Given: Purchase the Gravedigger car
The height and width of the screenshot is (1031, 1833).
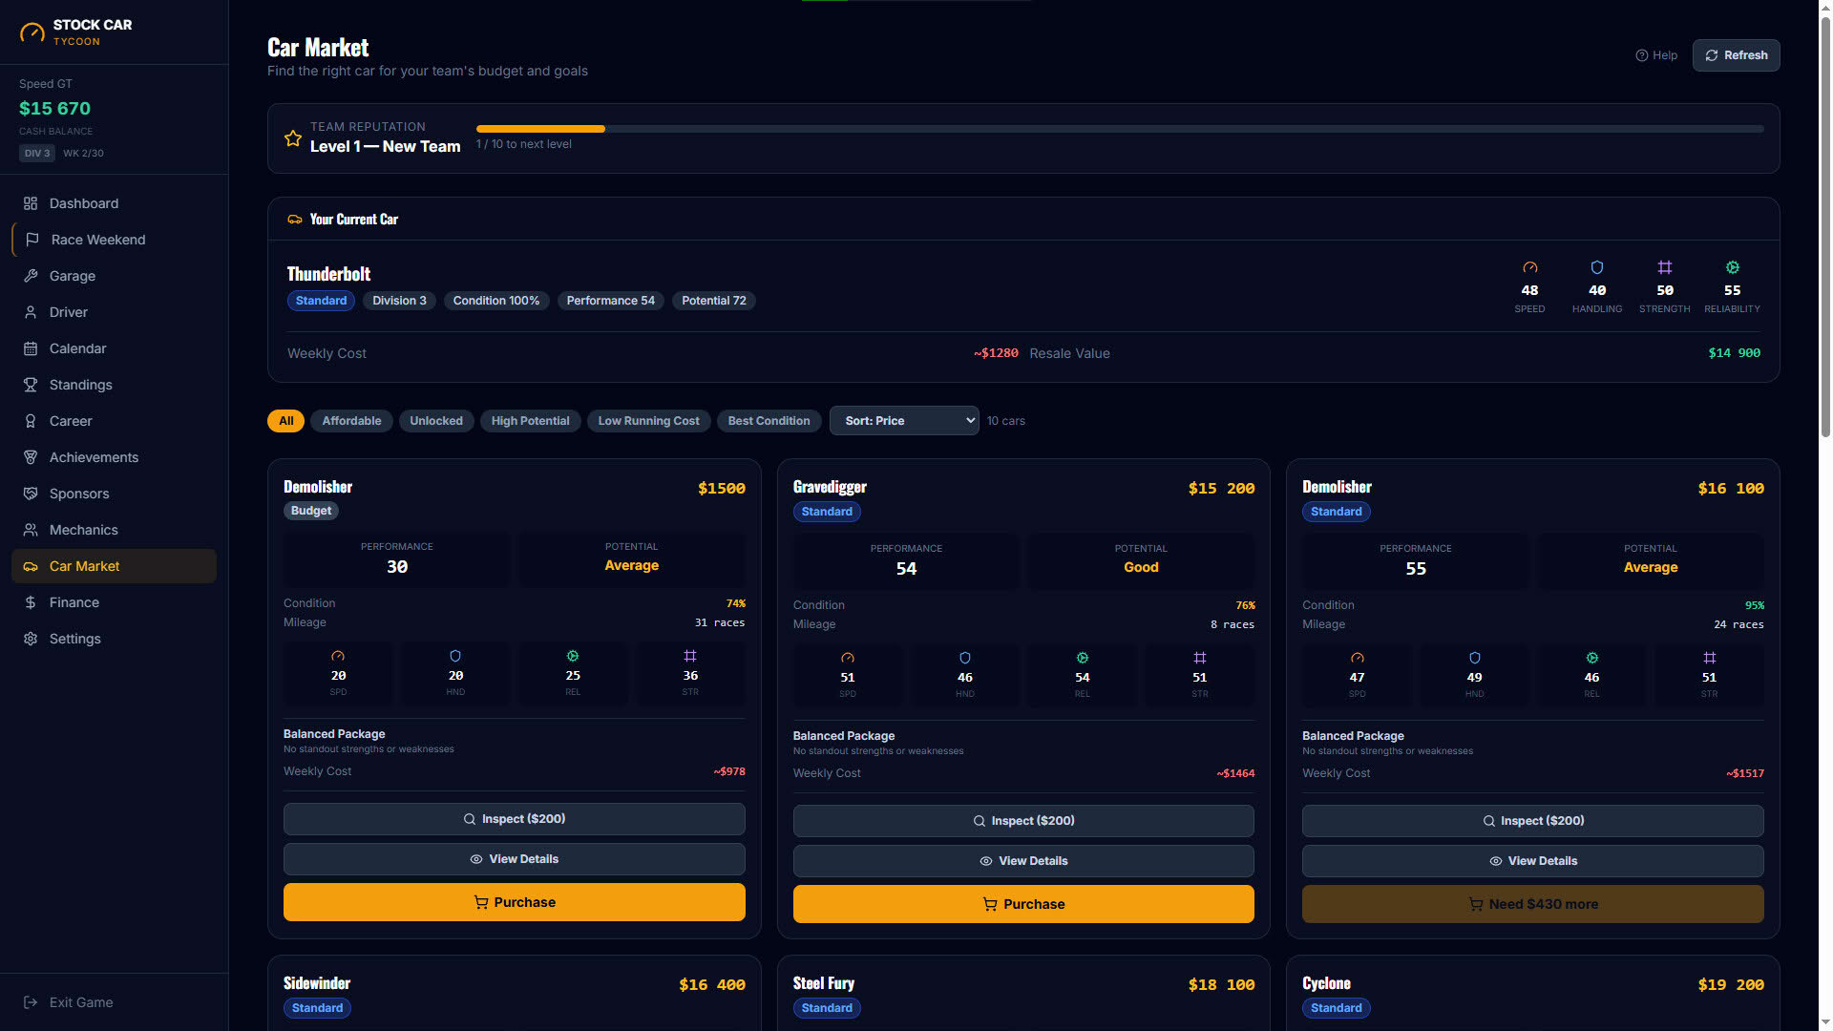Looking at the screenshot, I should click(x=1023, y=904).
